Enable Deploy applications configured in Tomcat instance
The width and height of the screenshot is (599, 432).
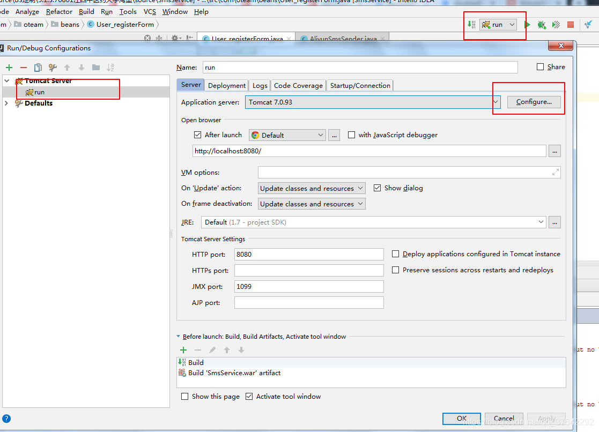tap(395, 254)
